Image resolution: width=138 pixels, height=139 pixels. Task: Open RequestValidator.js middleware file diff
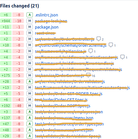(x=78, y=69)
